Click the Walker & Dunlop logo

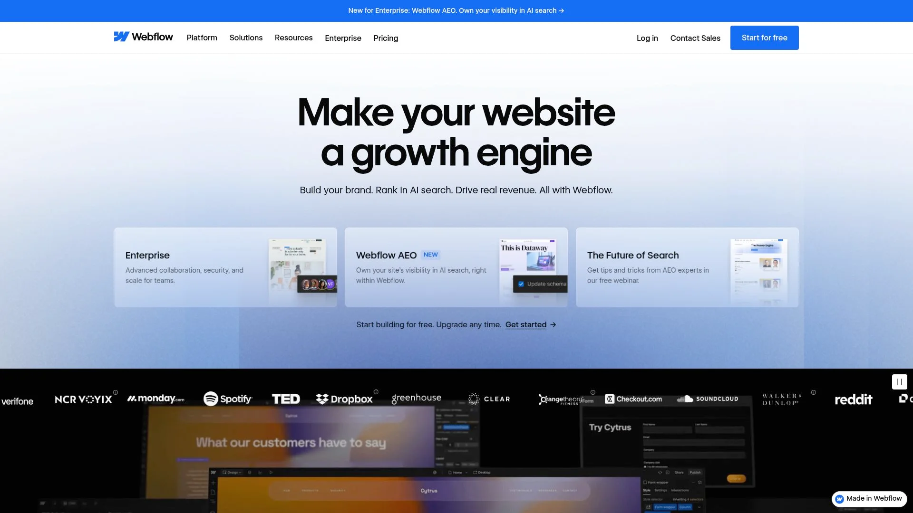click(782, 399)
